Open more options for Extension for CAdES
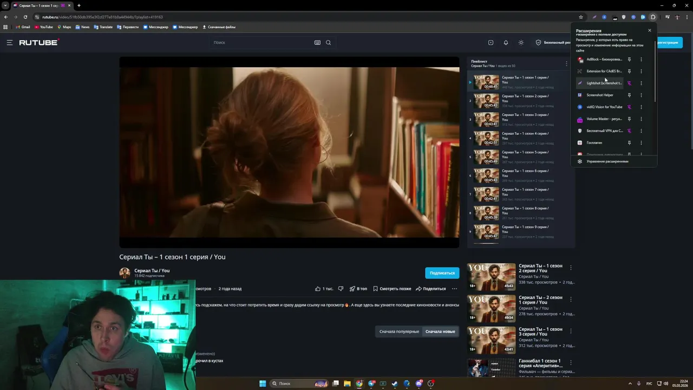693x390 pixels. pyautogui.click(x=641, y=71)
